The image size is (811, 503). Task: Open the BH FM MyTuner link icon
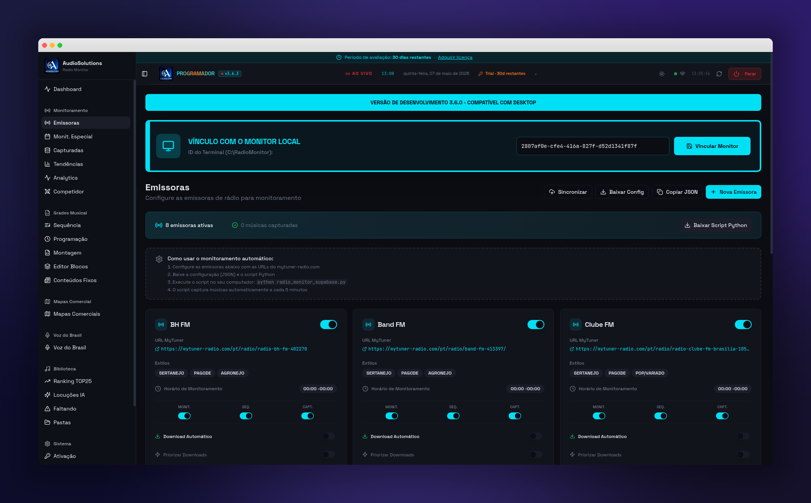click(157, 349)
